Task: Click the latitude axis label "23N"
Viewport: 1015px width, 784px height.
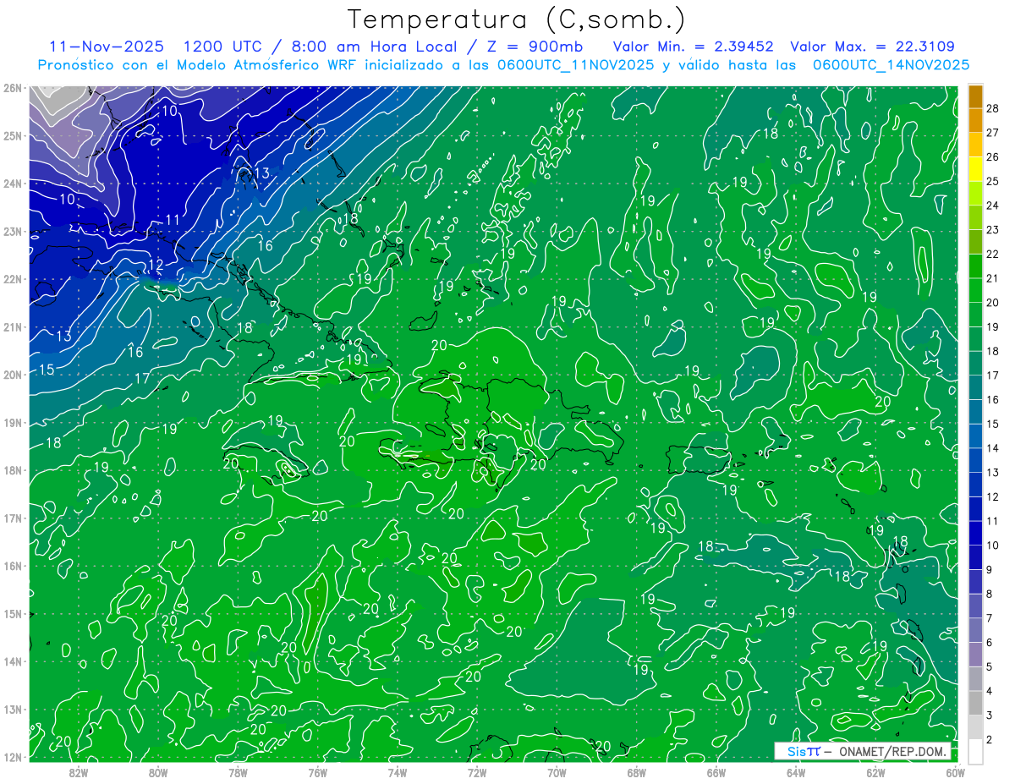Action: point(12,231)
